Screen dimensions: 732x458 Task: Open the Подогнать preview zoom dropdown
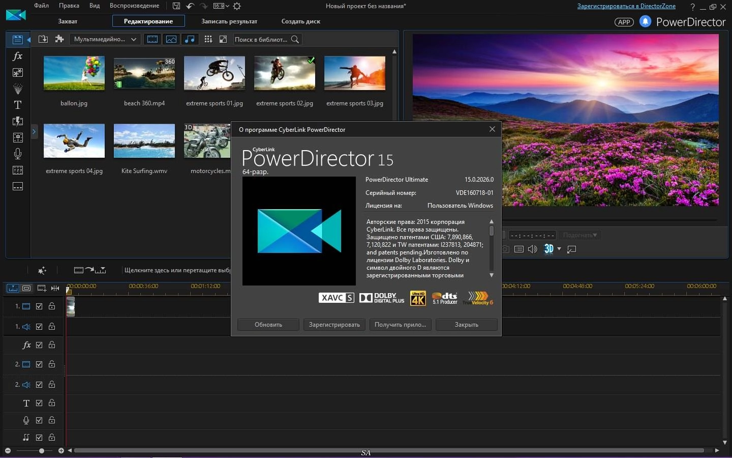579,235
